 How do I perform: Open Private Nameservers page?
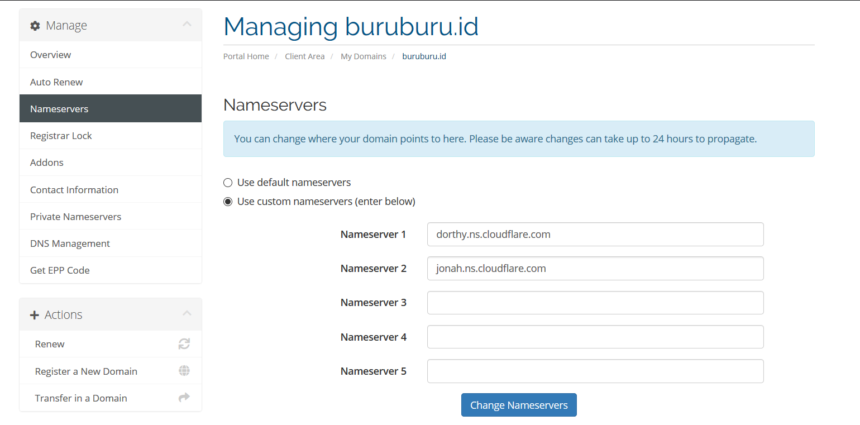[111, 217]
